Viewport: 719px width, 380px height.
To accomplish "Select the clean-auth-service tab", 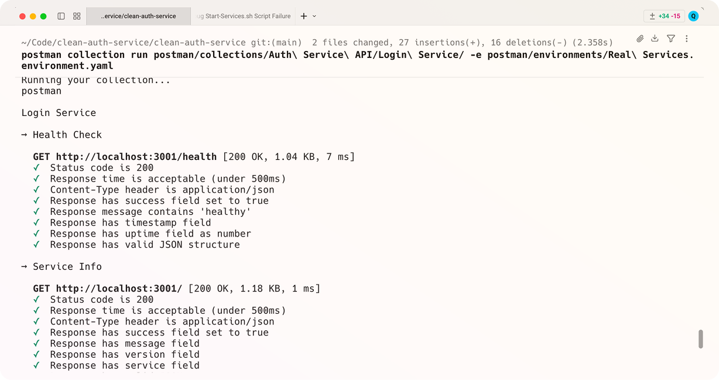I will (138, 16).
